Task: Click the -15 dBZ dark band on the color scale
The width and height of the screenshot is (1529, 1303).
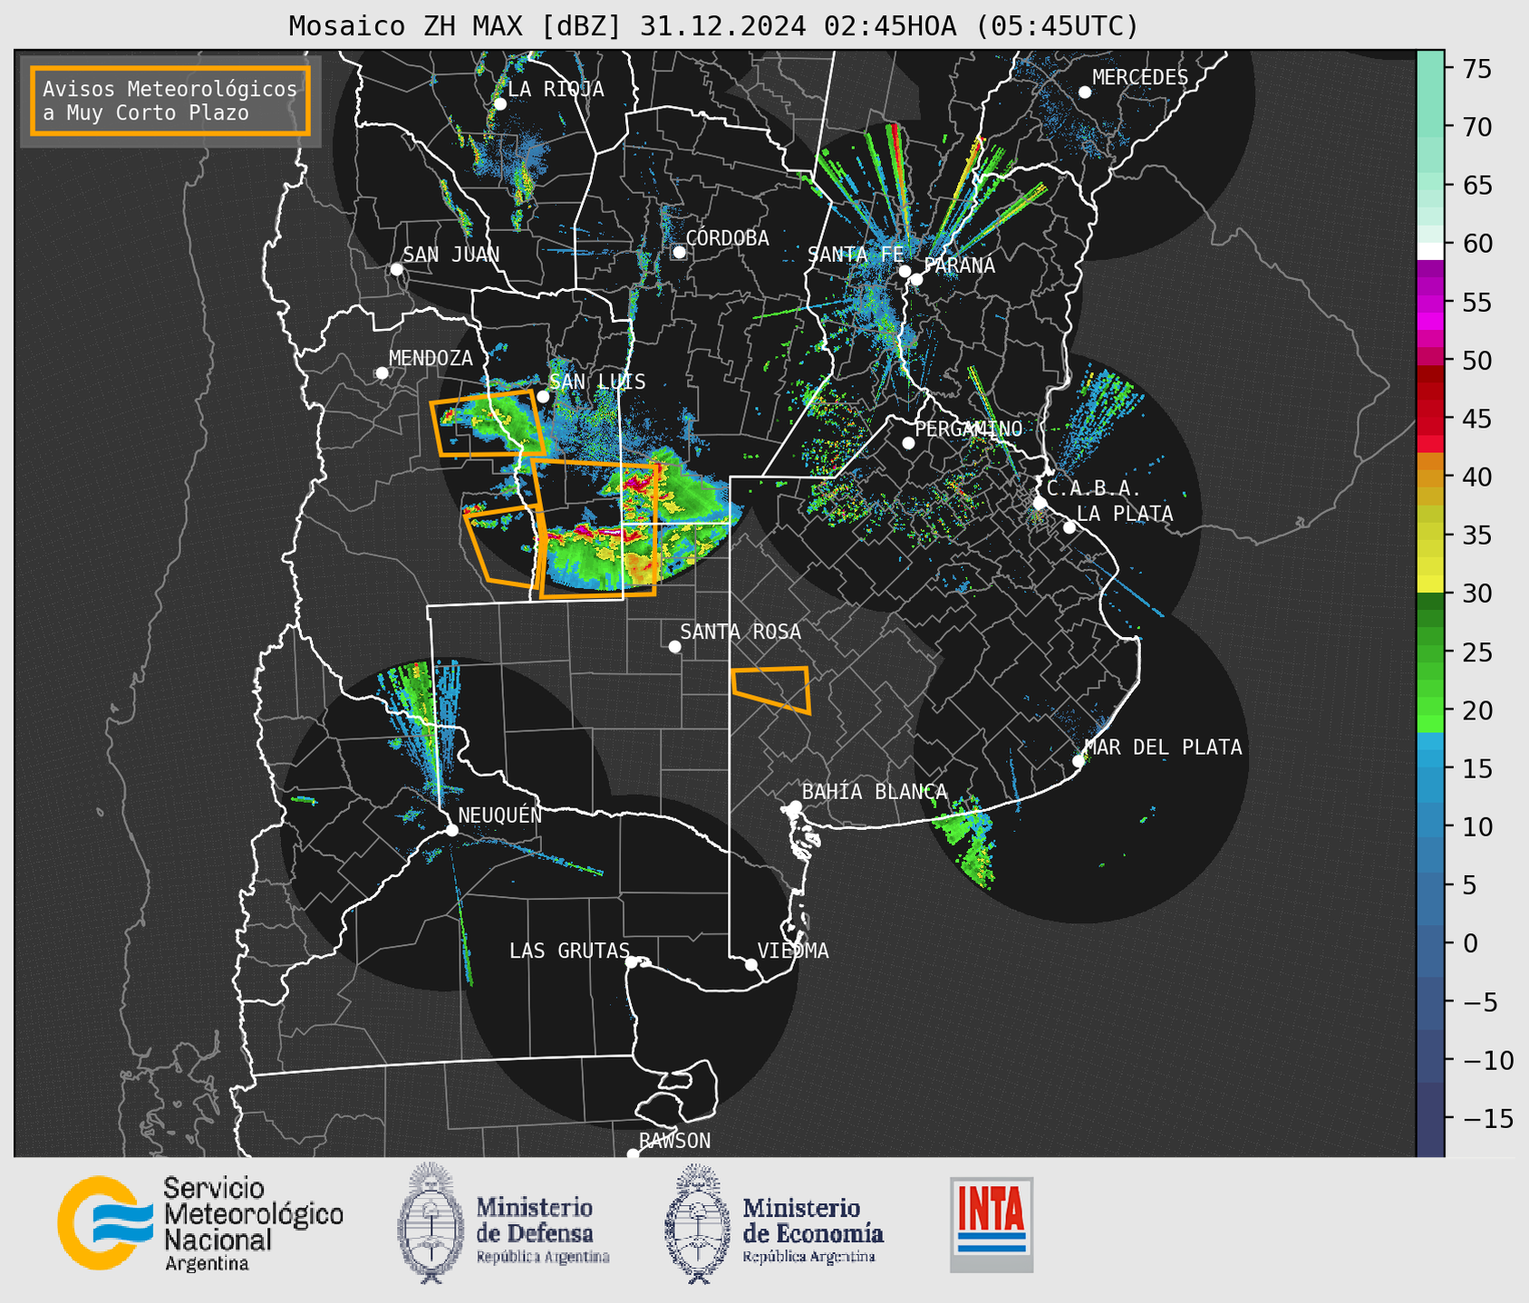Action: pyautogui.click(x=1430, y=1119)
